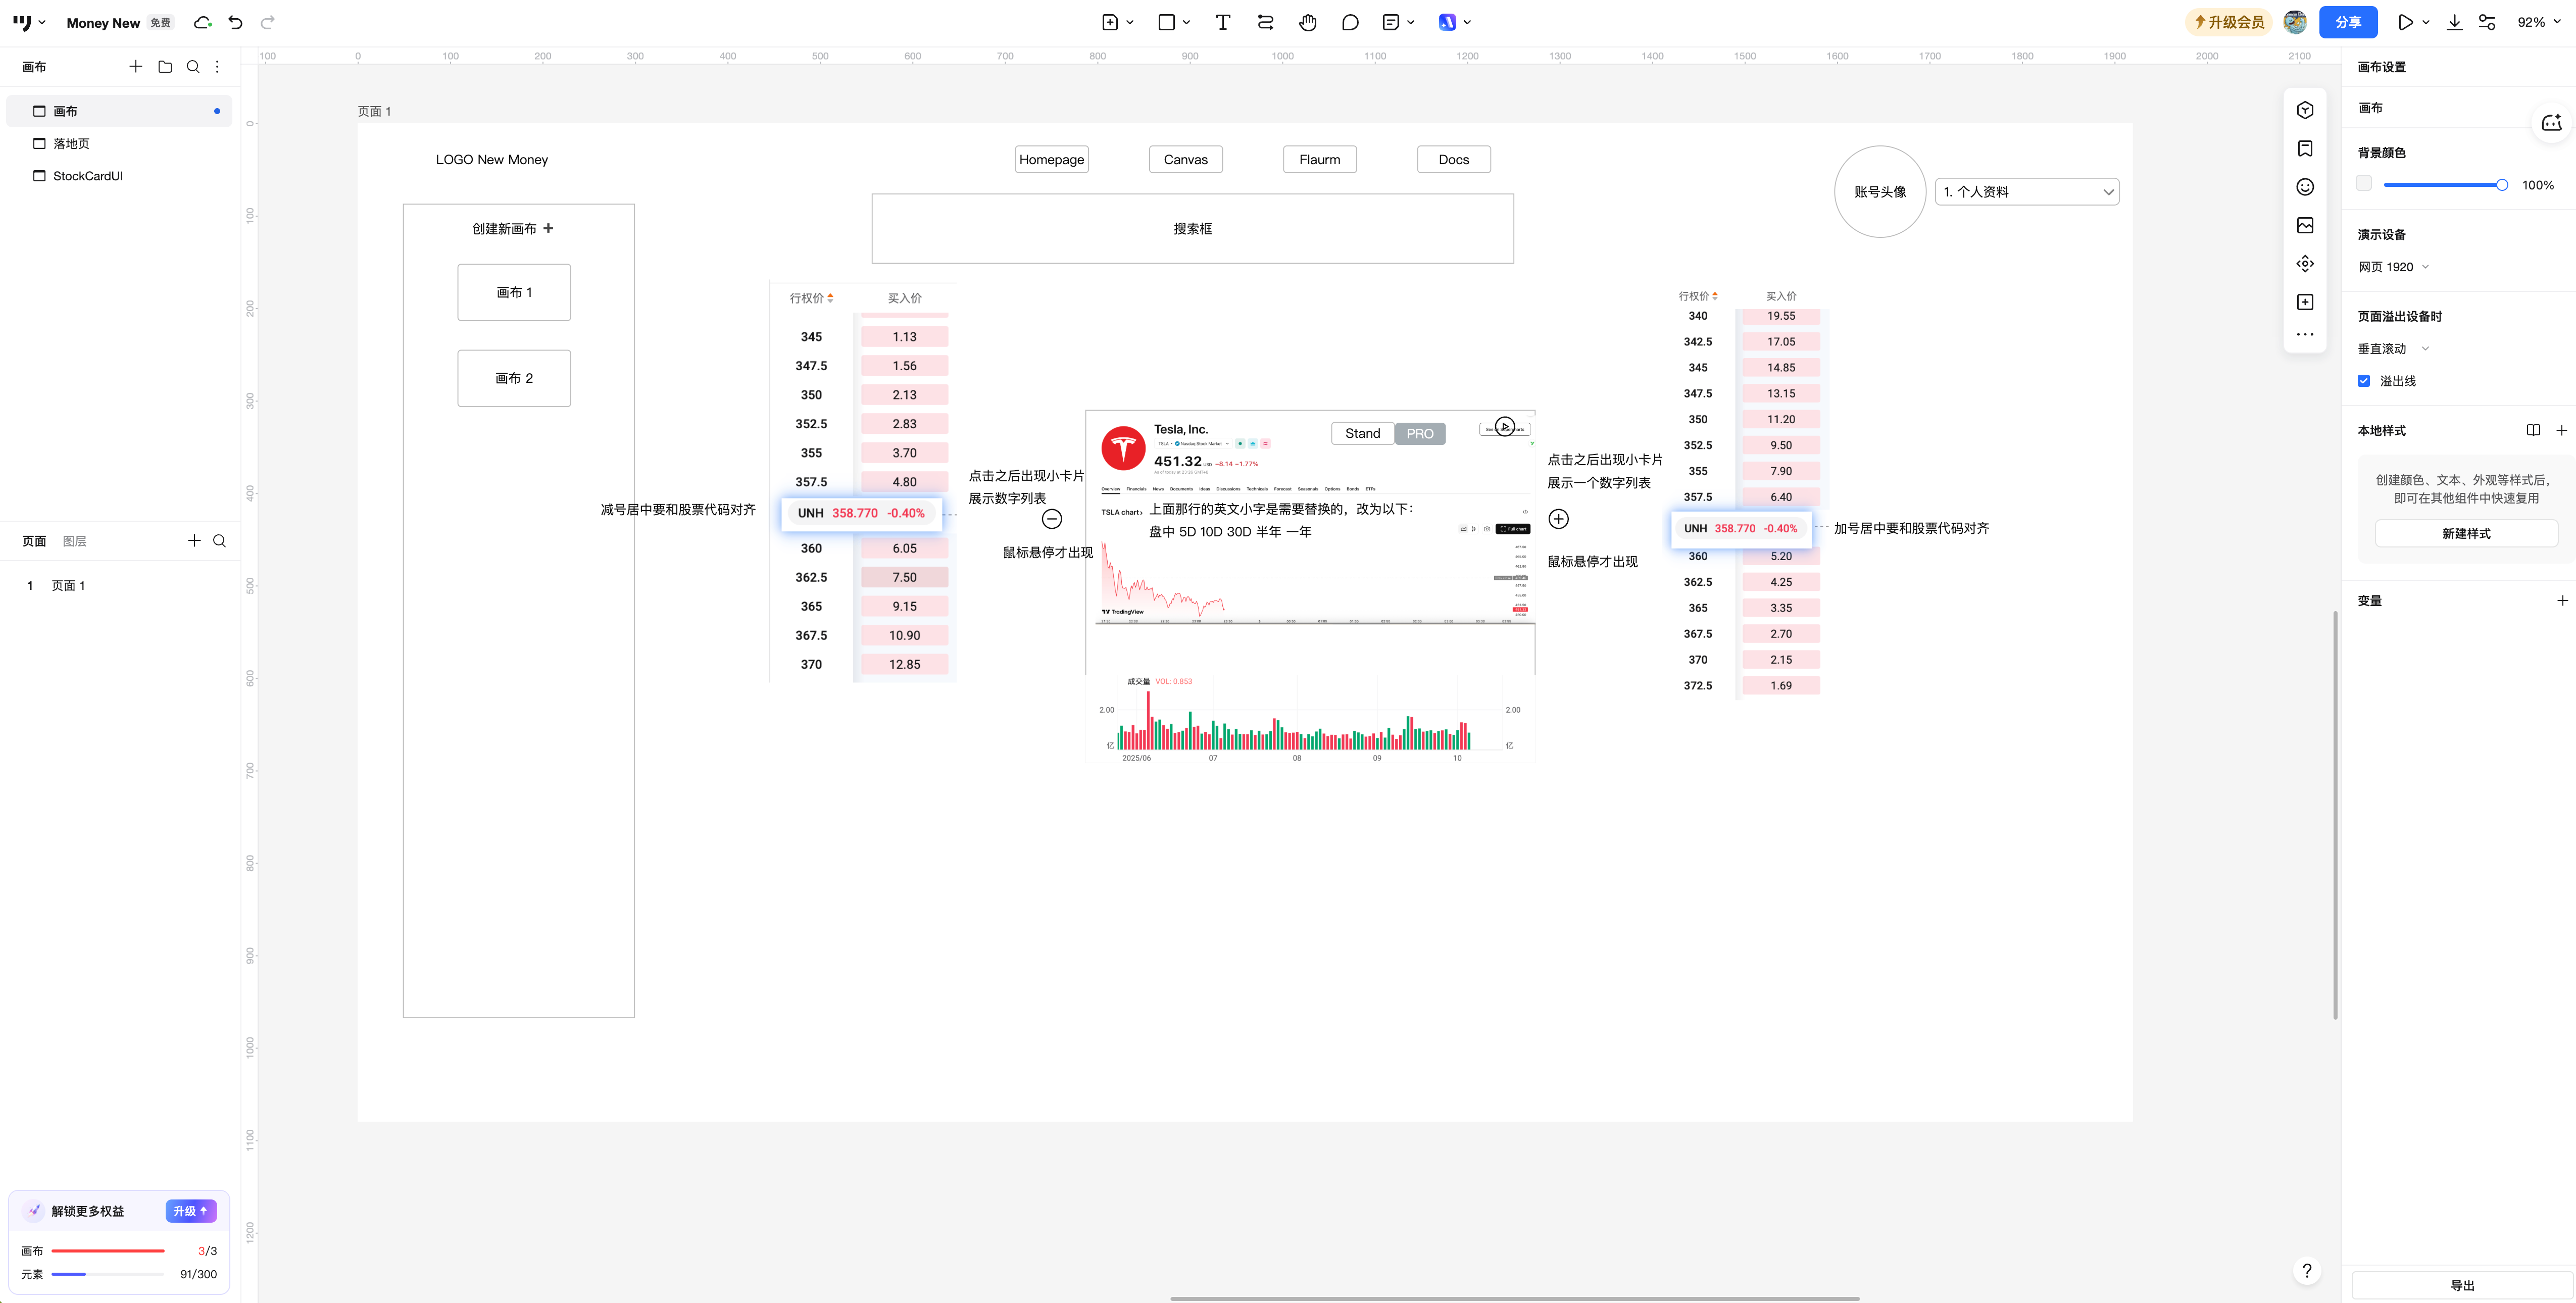Image resolution: width=2576 pixels, height=1303 pixels.
Task: Select the 落地页 canvas item
Action: (x=71, y=143)
